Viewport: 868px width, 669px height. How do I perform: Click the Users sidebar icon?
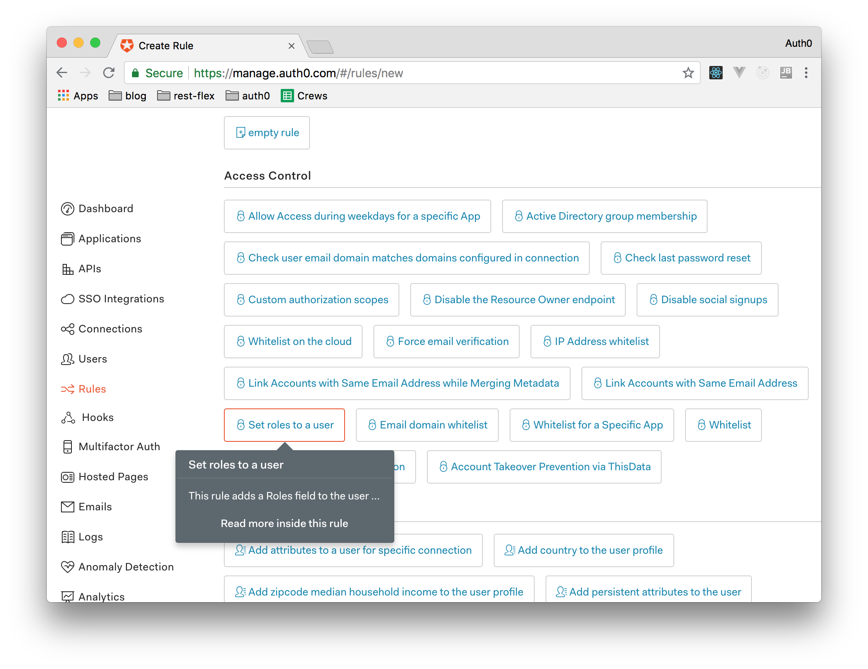[x=67, y=358]
